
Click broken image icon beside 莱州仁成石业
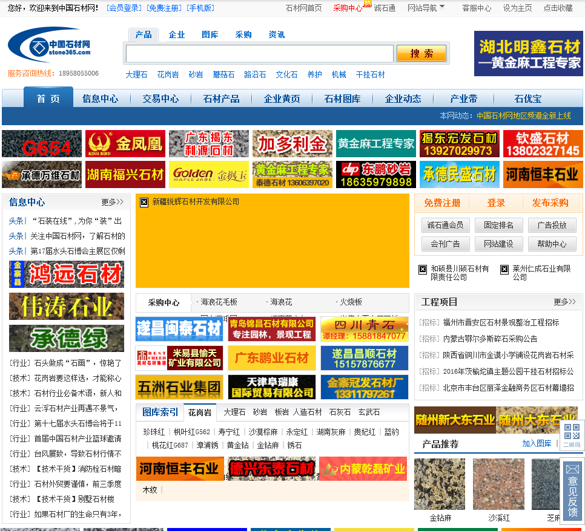[504, 269]
